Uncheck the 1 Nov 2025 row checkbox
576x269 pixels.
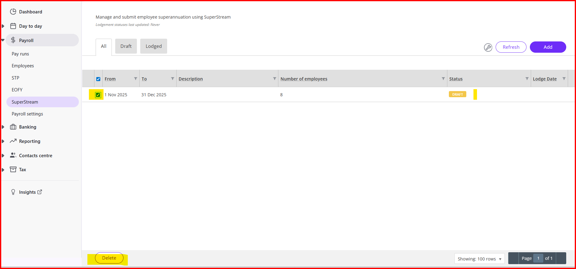[98, 95]
